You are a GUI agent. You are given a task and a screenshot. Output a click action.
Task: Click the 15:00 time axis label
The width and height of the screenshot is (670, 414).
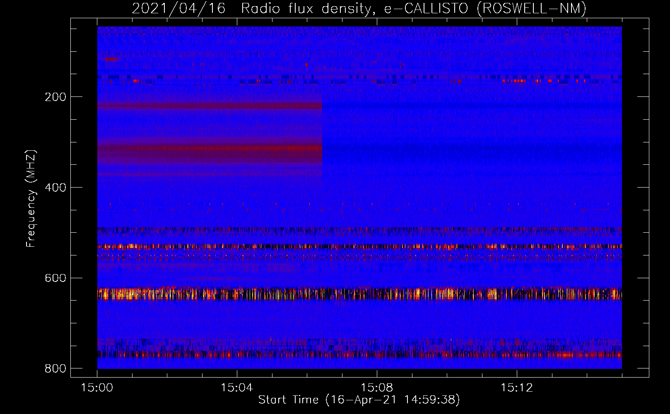pos(97,388)
